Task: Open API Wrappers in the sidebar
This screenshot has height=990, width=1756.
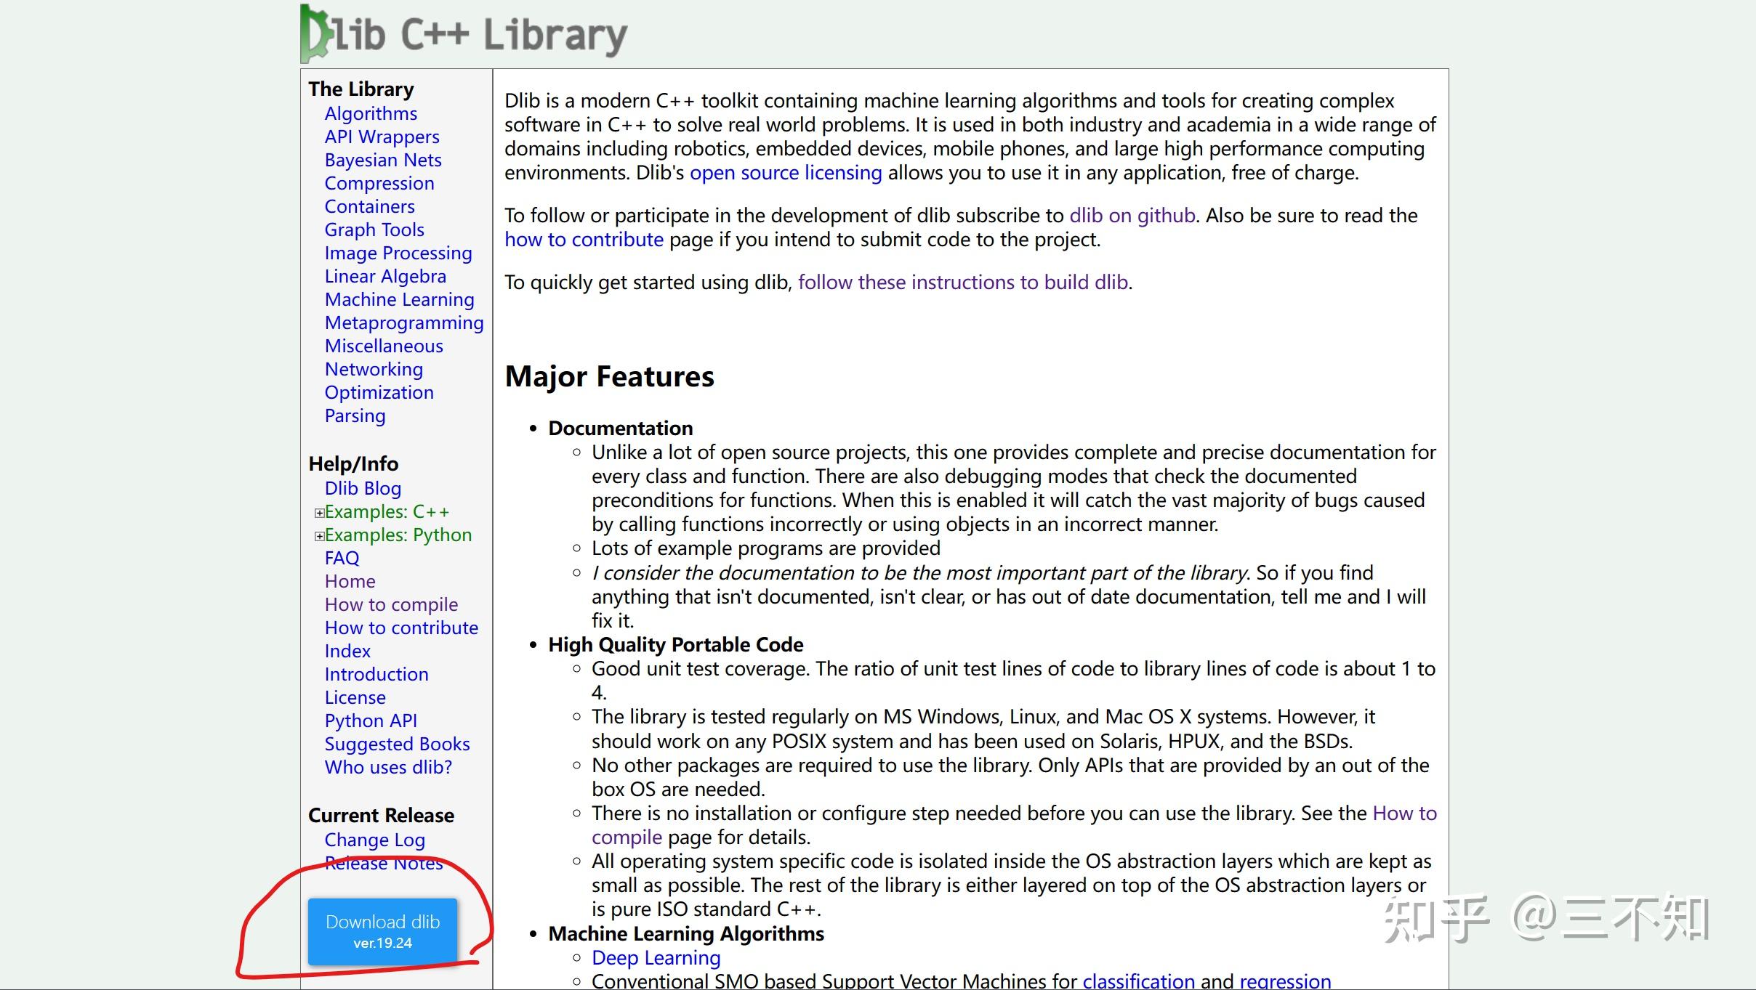Action: [x=382, y=137]
